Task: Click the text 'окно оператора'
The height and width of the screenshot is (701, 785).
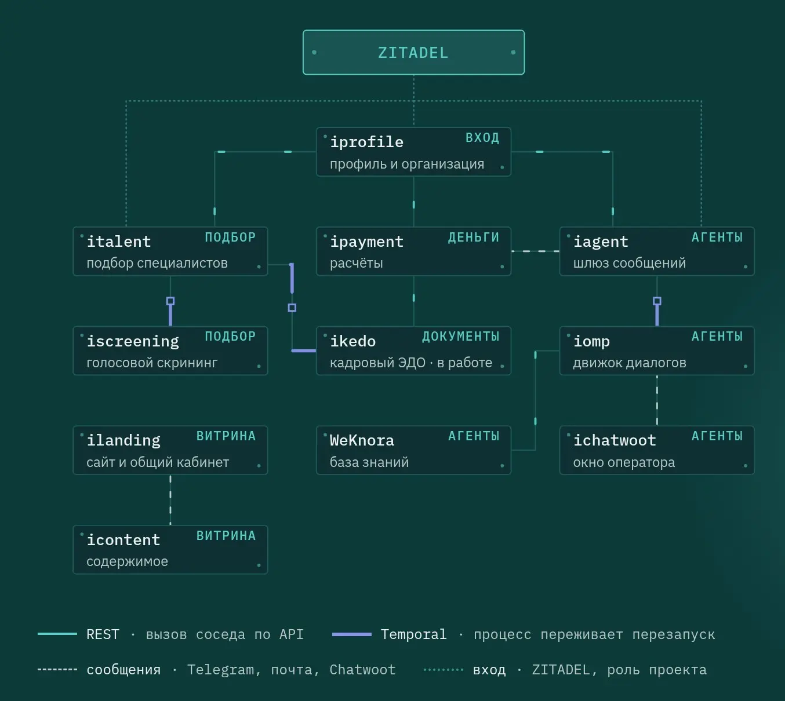Action: click(624, 462)
